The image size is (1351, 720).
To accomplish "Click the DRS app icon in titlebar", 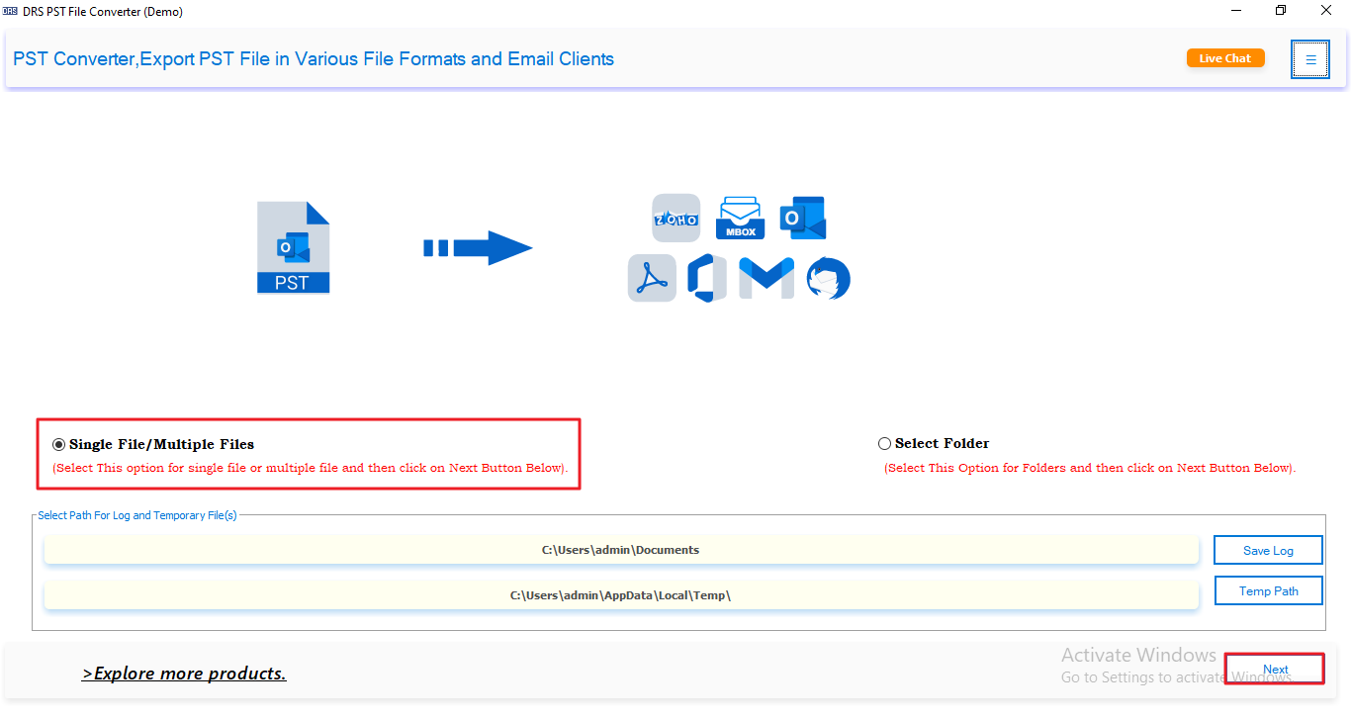I will (x=10, y=11).
